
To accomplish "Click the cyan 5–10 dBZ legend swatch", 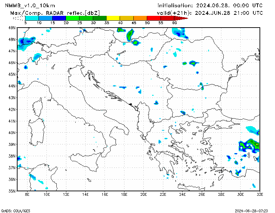I will 32,18.
